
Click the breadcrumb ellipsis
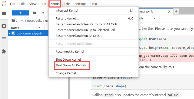21,20
